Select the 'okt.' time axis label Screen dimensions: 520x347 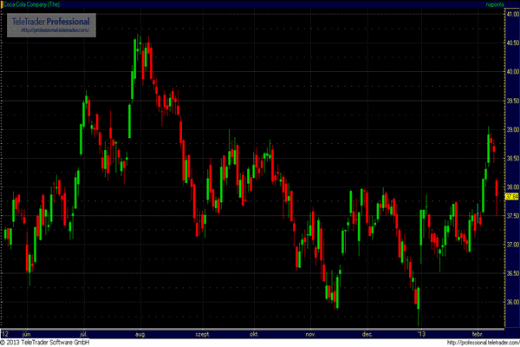click(254, 332)
